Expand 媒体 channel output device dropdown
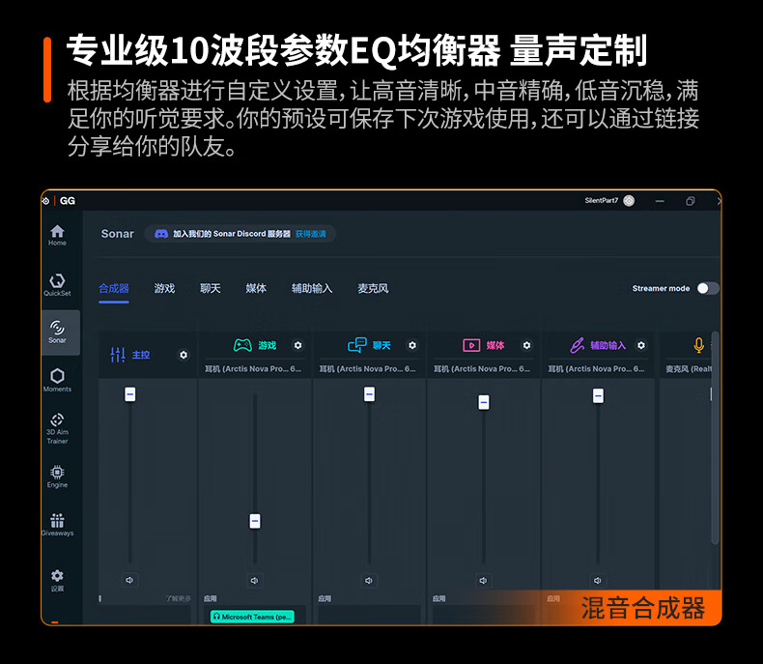The image size is (763, 664). point(482,369)
